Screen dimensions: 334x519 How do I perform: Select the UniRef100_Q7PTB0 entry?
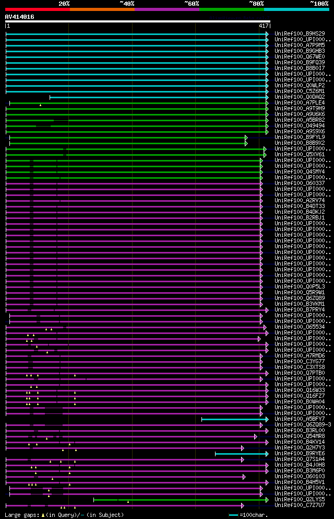(x=300, y=373)
